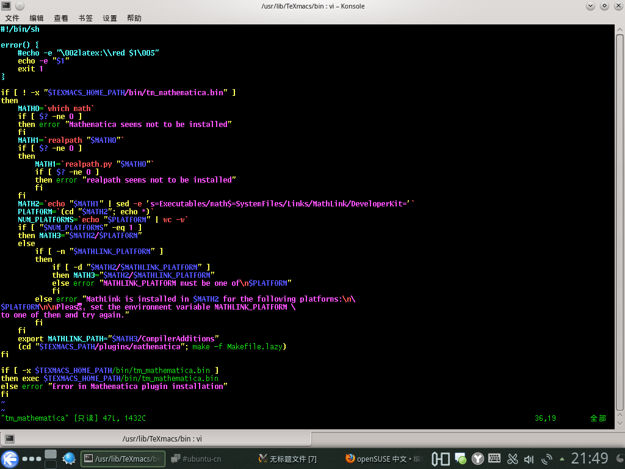Screen dimensions: 625x469
Task: Activate the /usr/lib/TeXmacs/bin taskbar entry
Action: click(123, 459)
